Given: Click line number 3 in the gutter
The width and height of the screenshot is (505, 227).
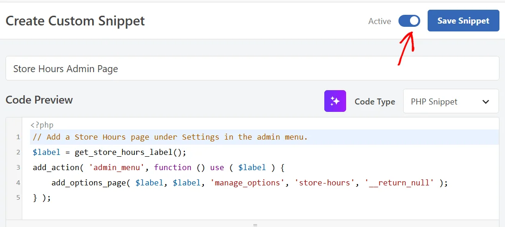Looking at the screenshot, I should tap(18, 167).
